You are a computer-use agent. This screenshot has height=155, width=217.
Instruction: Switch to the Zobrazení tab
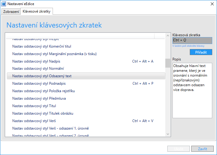[11, 11]
